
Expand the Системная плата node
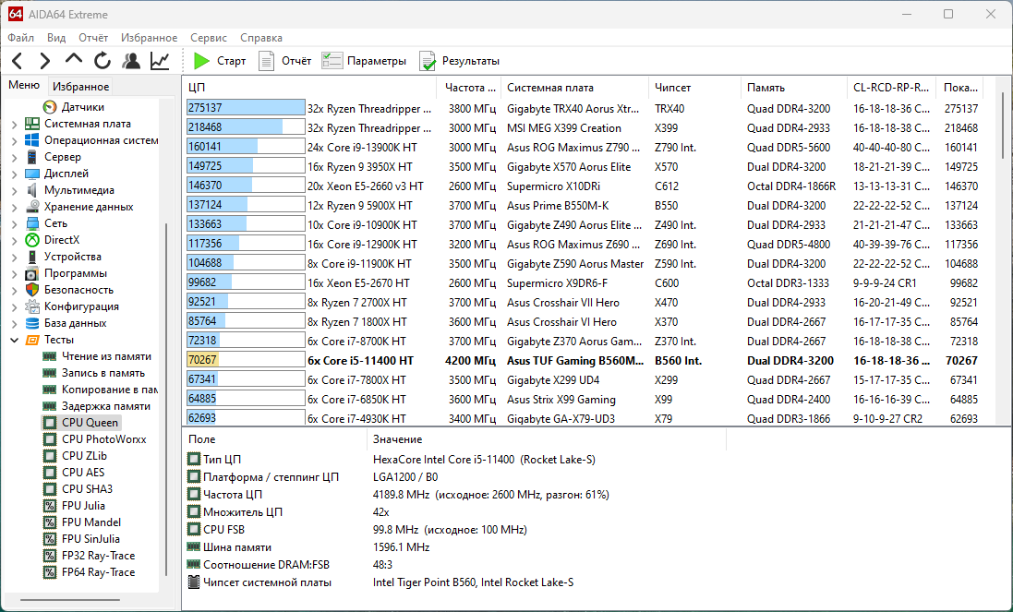(x=14, y=124)
